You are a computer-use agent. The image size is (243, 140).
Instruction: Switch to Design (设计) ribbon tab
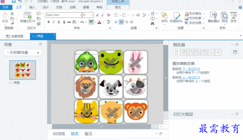(46, 7)
